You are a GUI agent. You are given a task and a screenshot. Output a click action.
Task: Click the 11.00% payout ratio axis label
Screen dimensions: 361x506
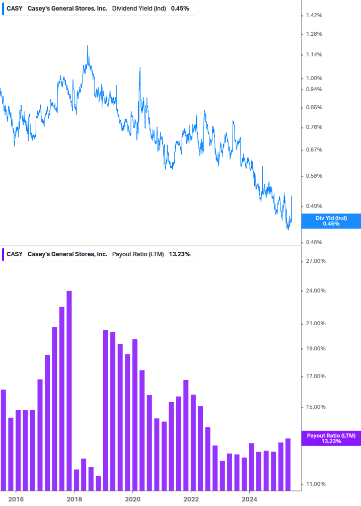click(316, 484)
